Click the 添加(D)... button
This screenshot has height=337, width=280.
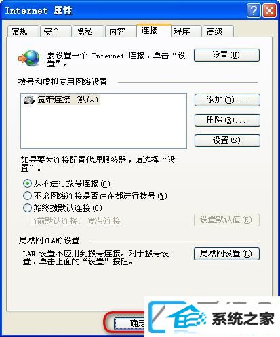coord(227,100)
